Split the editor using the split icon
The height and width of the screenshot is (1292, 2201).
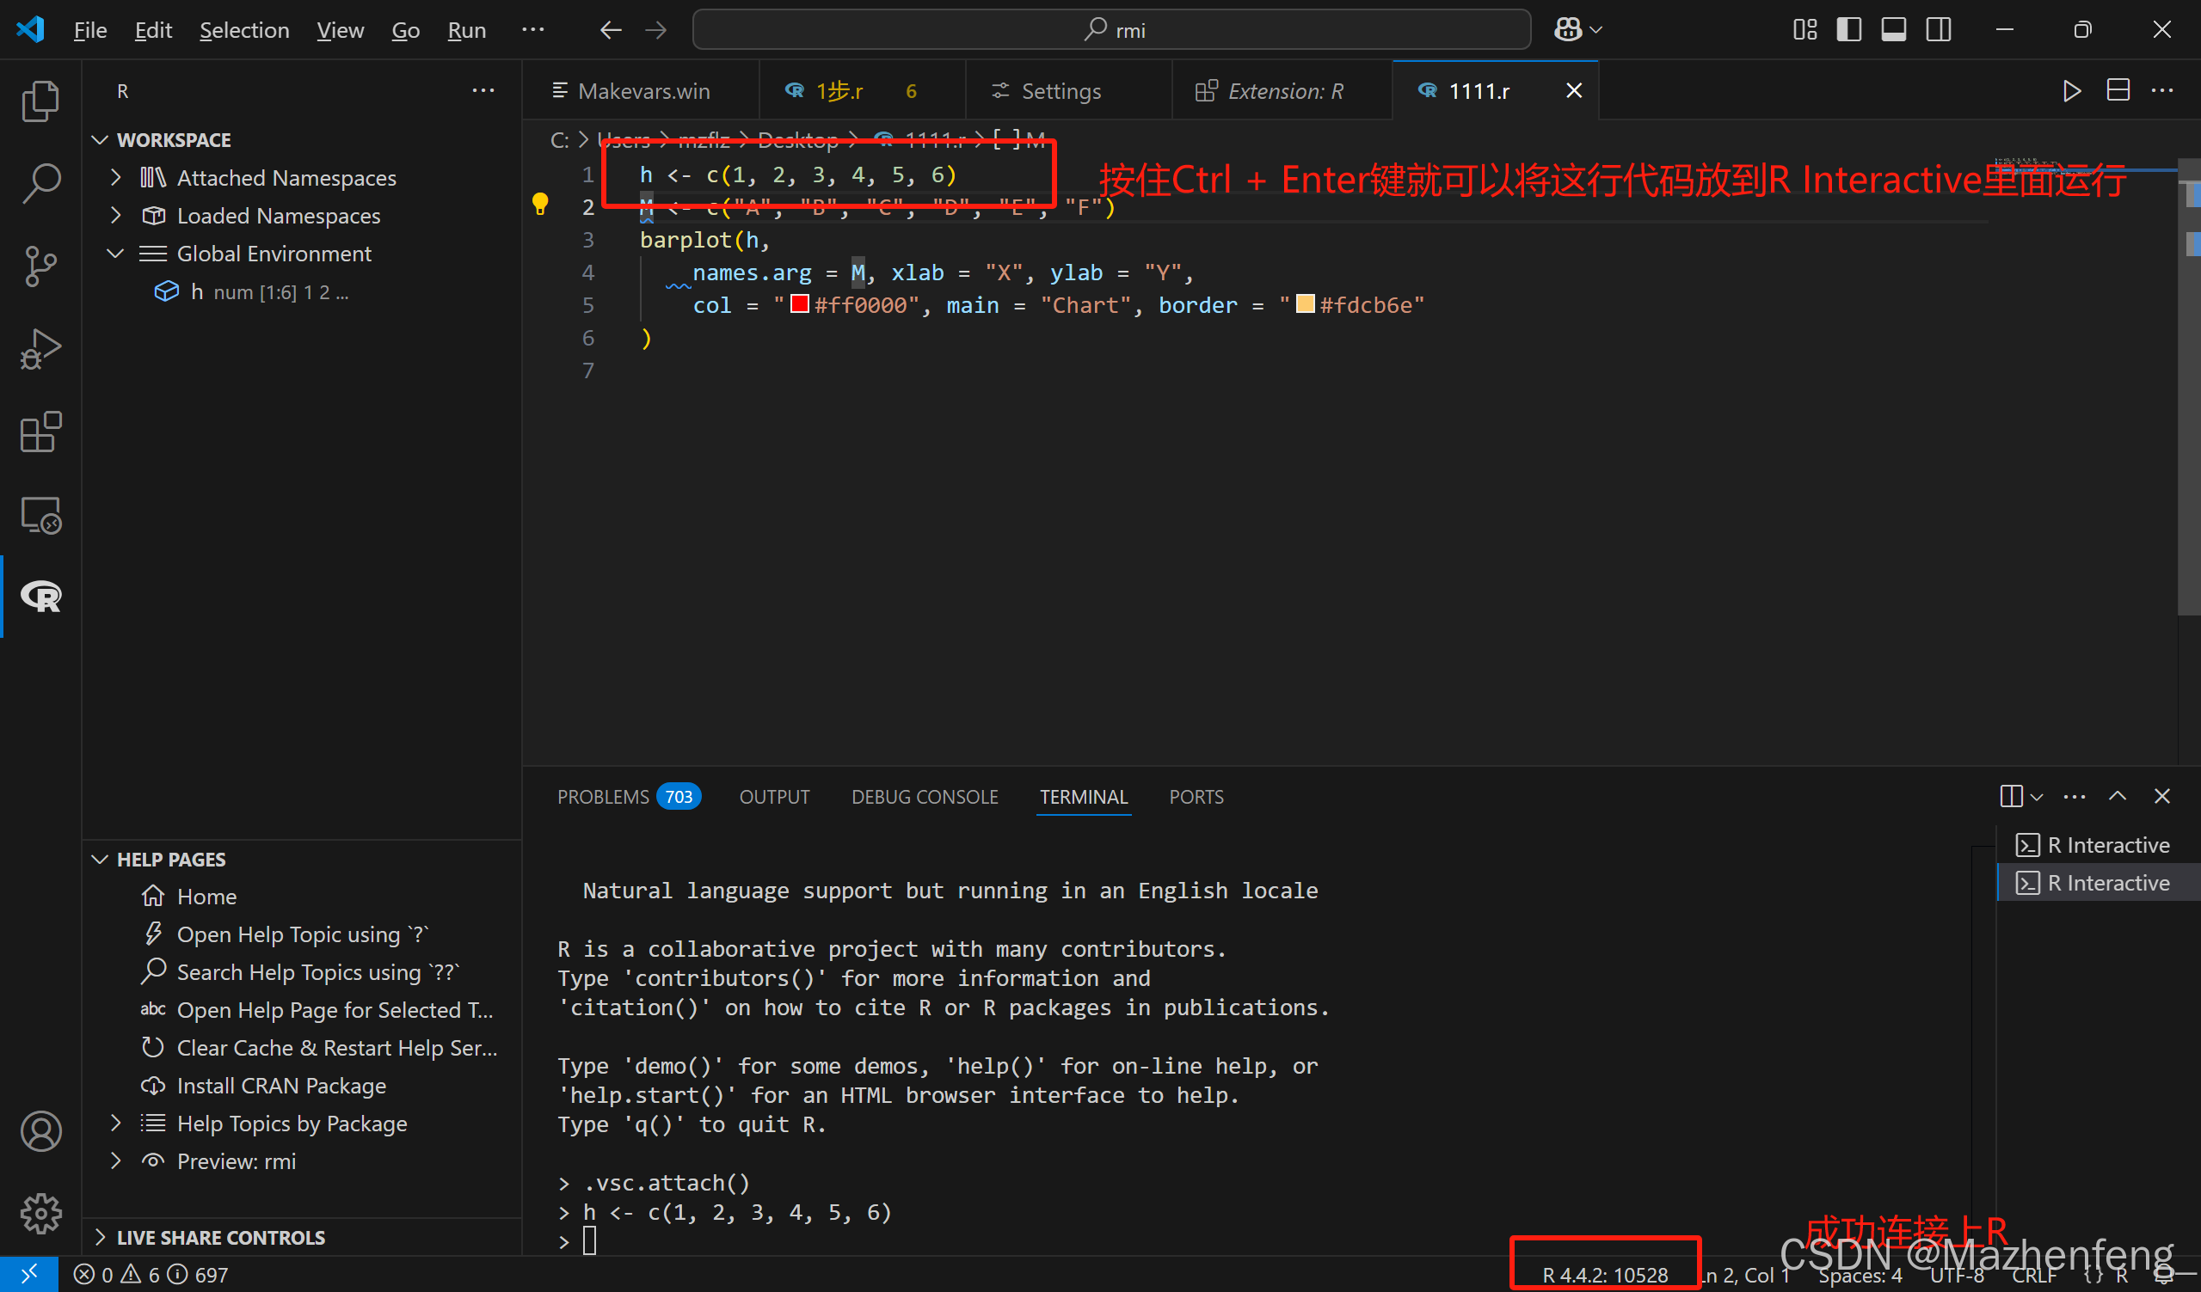pyautogui.click(x=2119, y=90)
